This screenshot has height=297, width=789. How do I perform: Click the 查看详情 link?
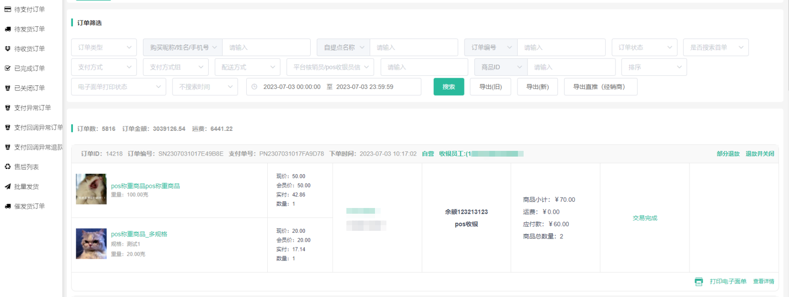[763, 282]
